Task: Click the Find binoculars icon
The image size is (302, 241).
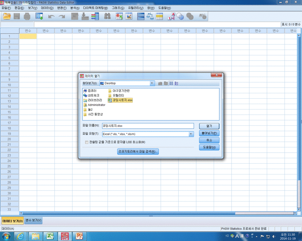Action: point(107,16)
